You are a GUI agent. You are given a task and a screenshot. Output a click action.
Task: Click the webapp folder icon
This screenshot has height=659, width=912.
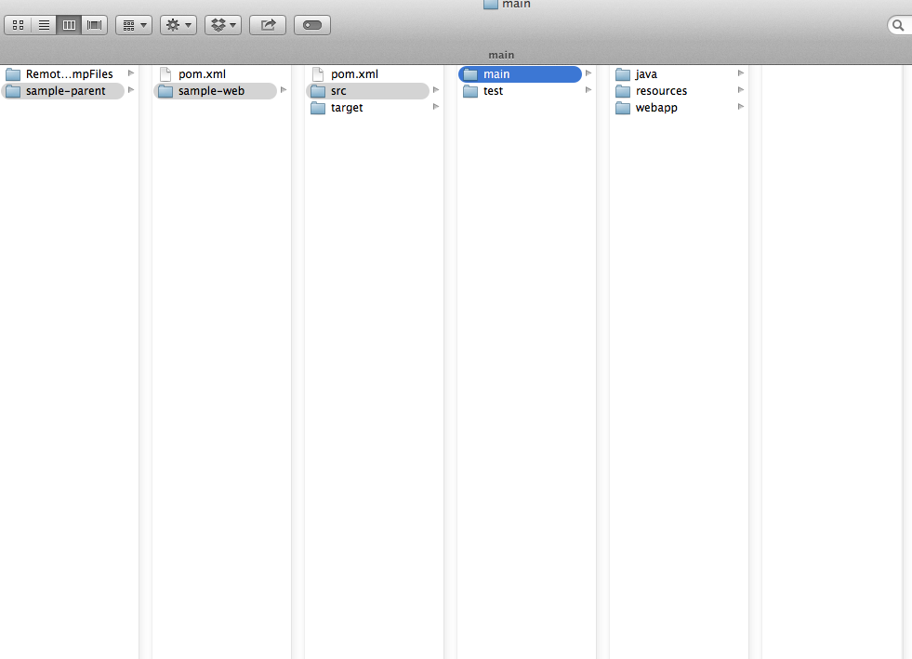(x=622, y=108)
